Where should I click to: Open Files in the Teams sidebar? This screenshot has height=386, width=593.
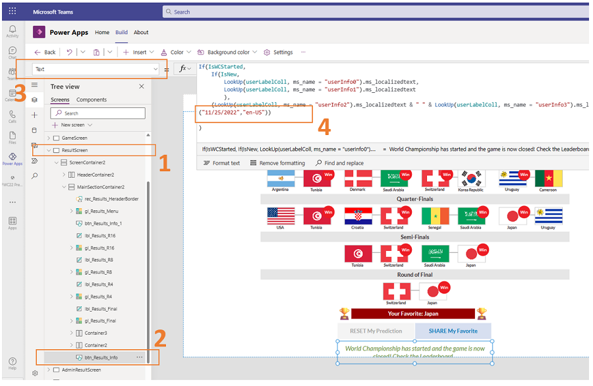pyautogui.click(x=12, y=138)
